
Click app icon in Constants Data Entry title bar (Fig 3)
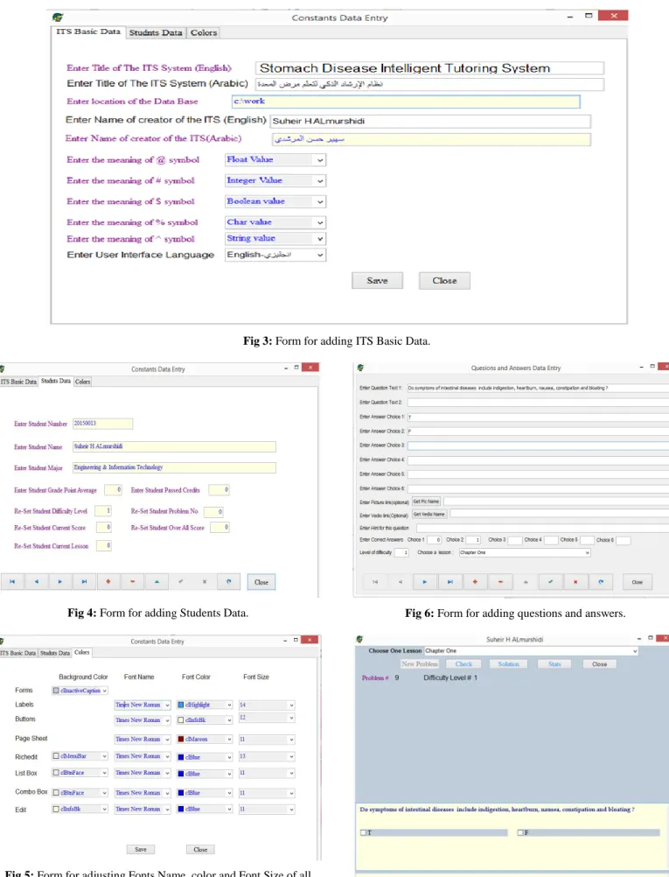pos(58,18)
